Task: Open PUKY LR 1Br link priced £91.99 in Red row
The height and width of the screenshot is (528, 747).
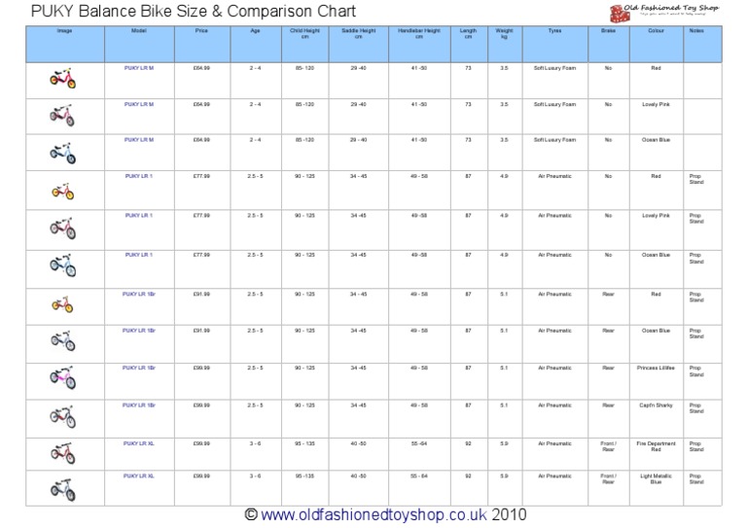Action: [139, 295]
